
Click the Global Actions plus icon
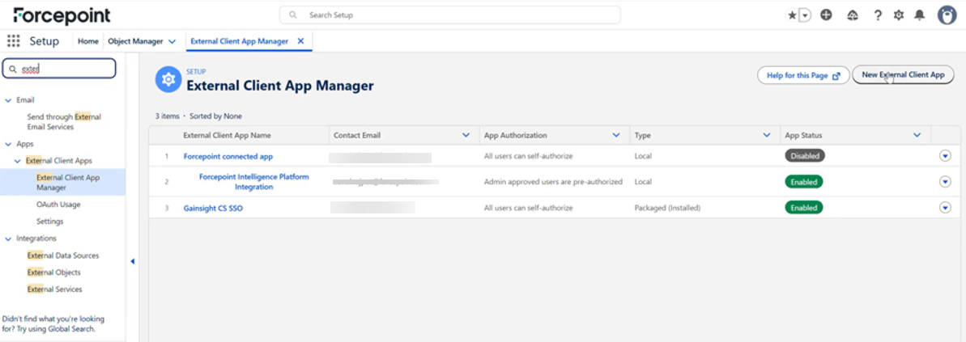point(826,15)
